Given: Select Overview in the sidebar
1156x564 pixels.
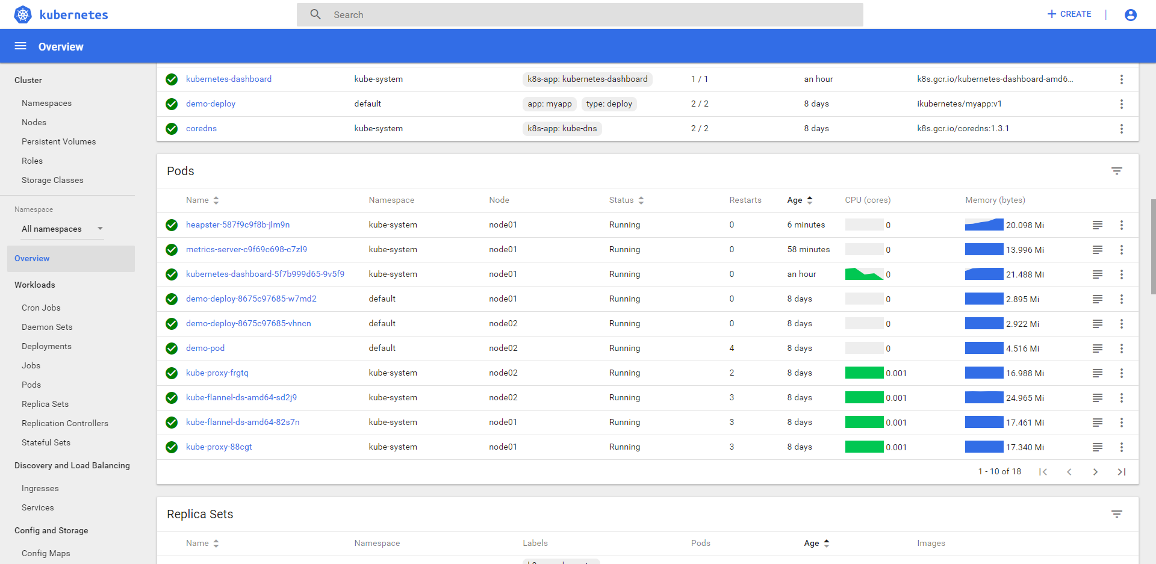Looking at the screenshot, I should 71,258.
